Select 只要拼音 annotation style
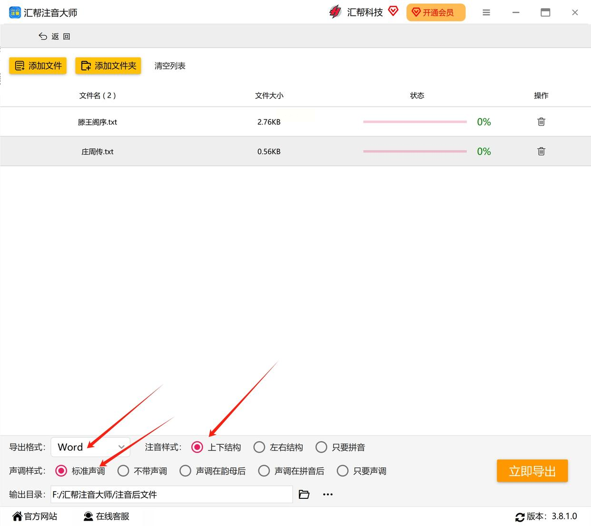The image size is (591, 526). [x=340, y=447]
